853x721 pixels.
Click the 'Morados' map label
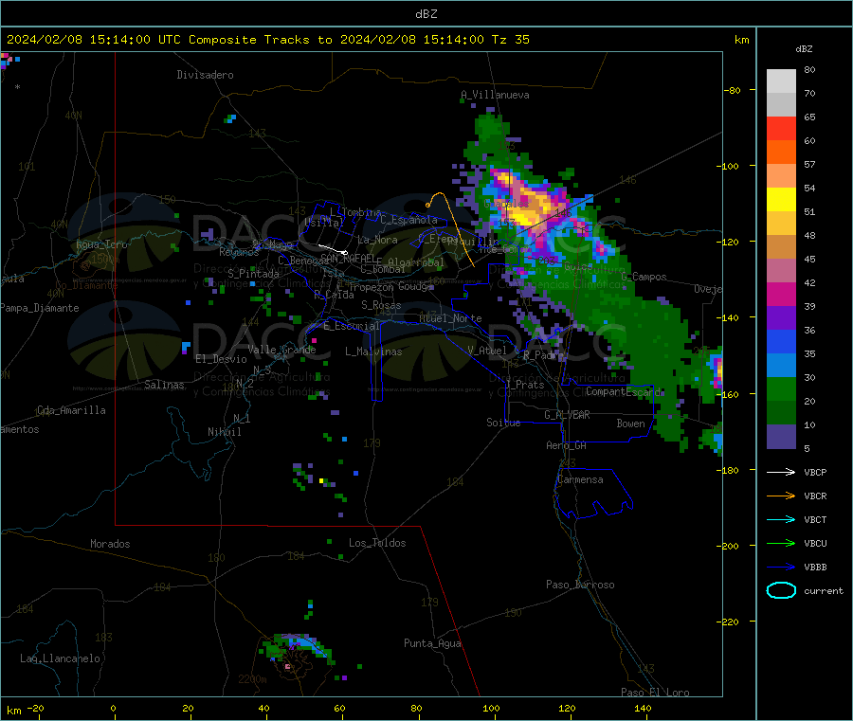point(110,544)
